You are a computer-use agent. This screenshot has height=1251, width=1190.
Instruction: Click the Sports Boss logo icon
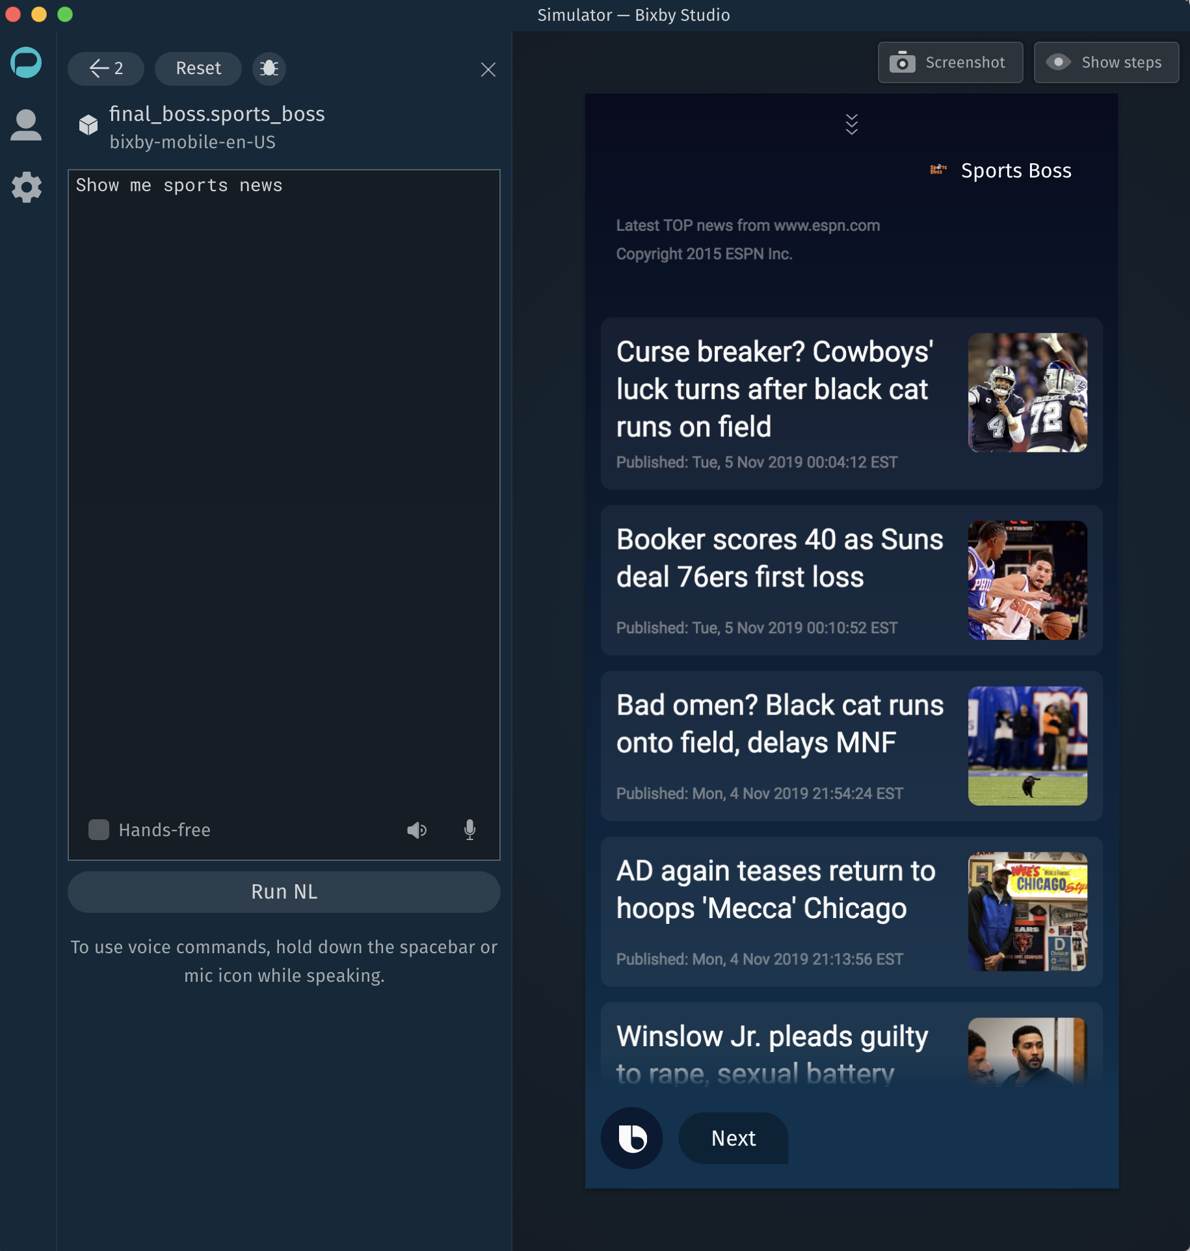click(938, 170)
